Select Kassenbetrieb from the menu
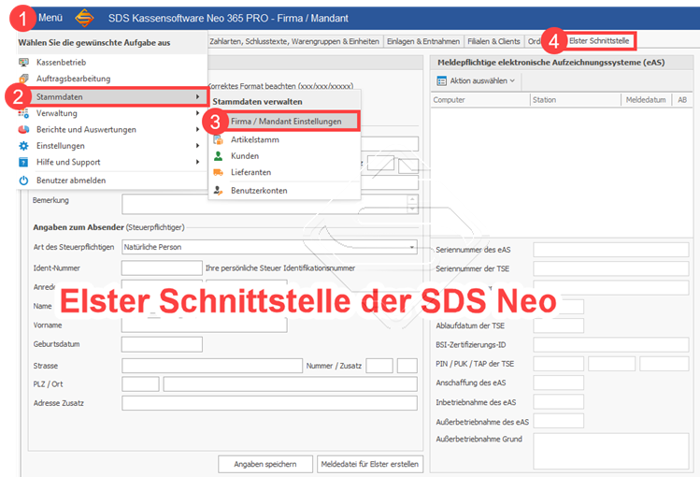This screenshot has height=477, width=700. tap(111, 62)
